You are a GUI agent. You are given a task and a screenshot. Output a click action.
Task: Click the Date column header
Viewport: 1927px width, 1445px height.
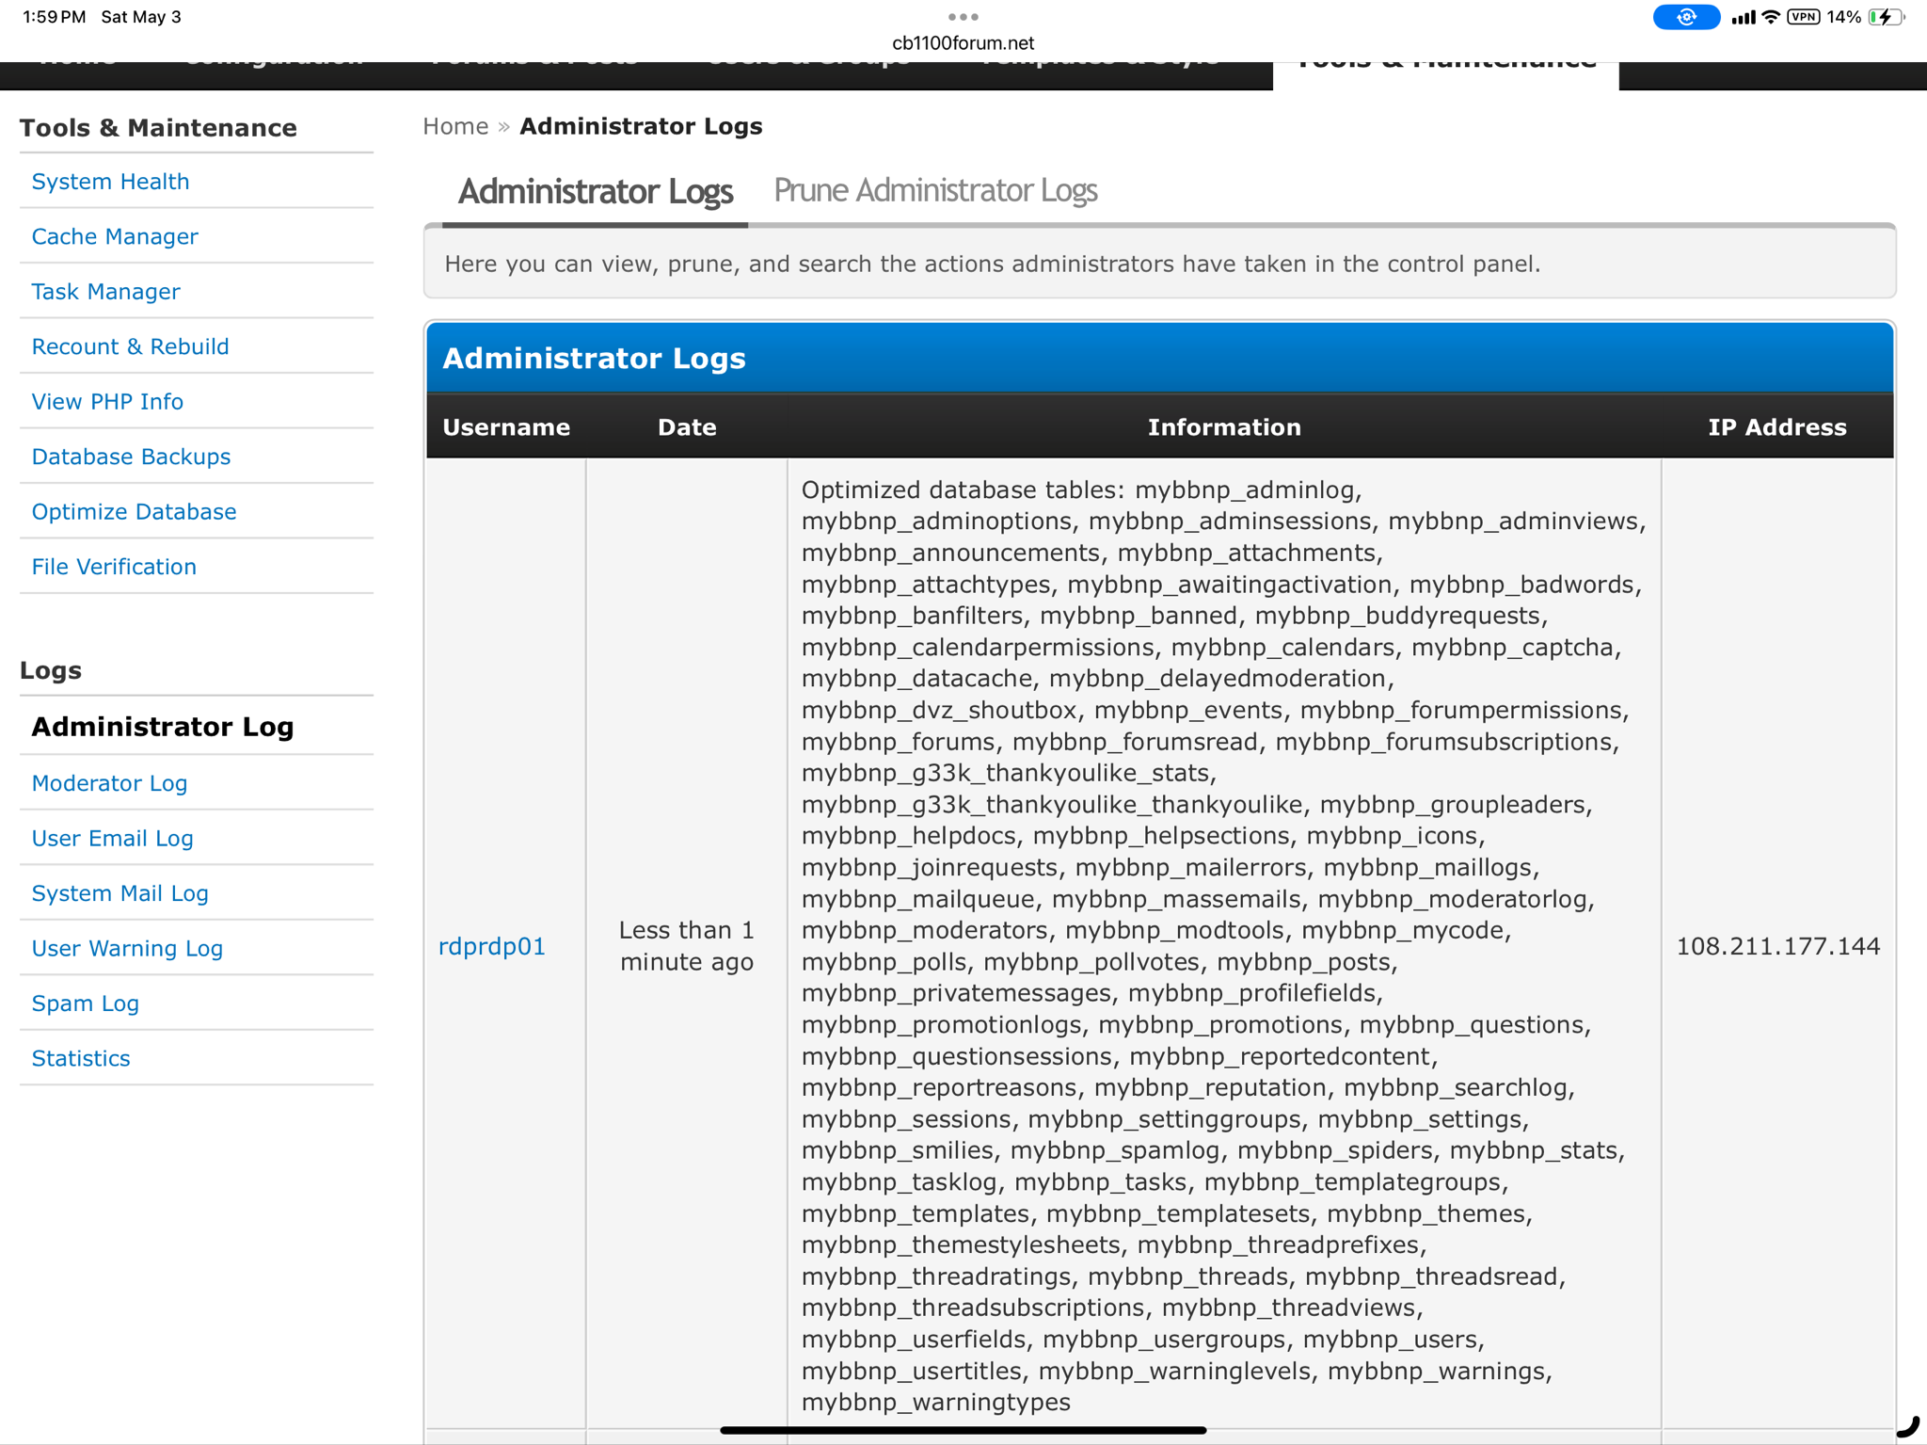(x=687, y=427)
